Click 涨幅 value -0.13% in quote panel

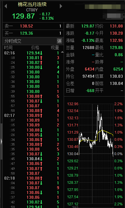(88, 40)
